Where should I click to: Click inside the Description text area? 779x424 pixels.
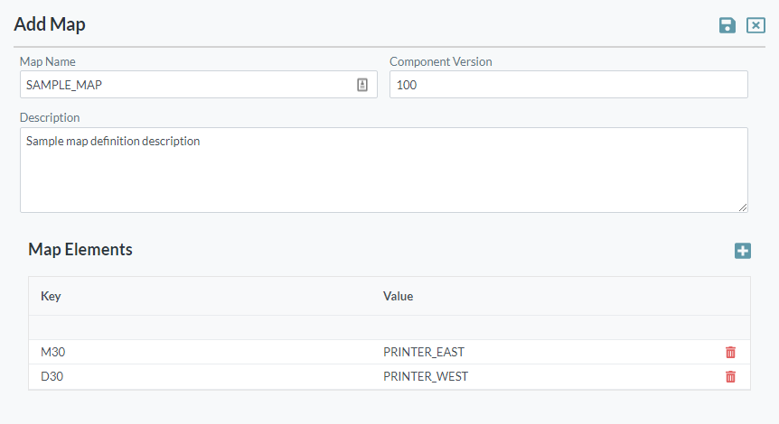[x=383, y=171]
